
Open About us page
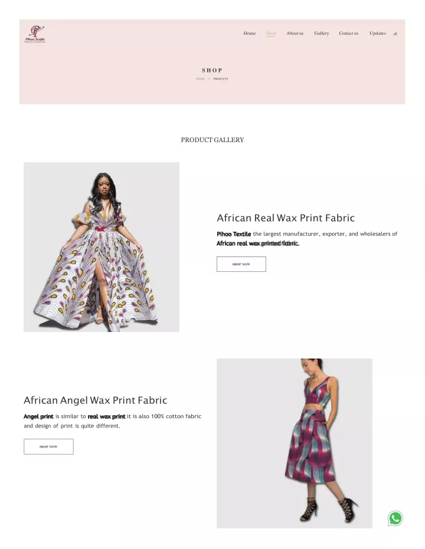pos(295,33)
